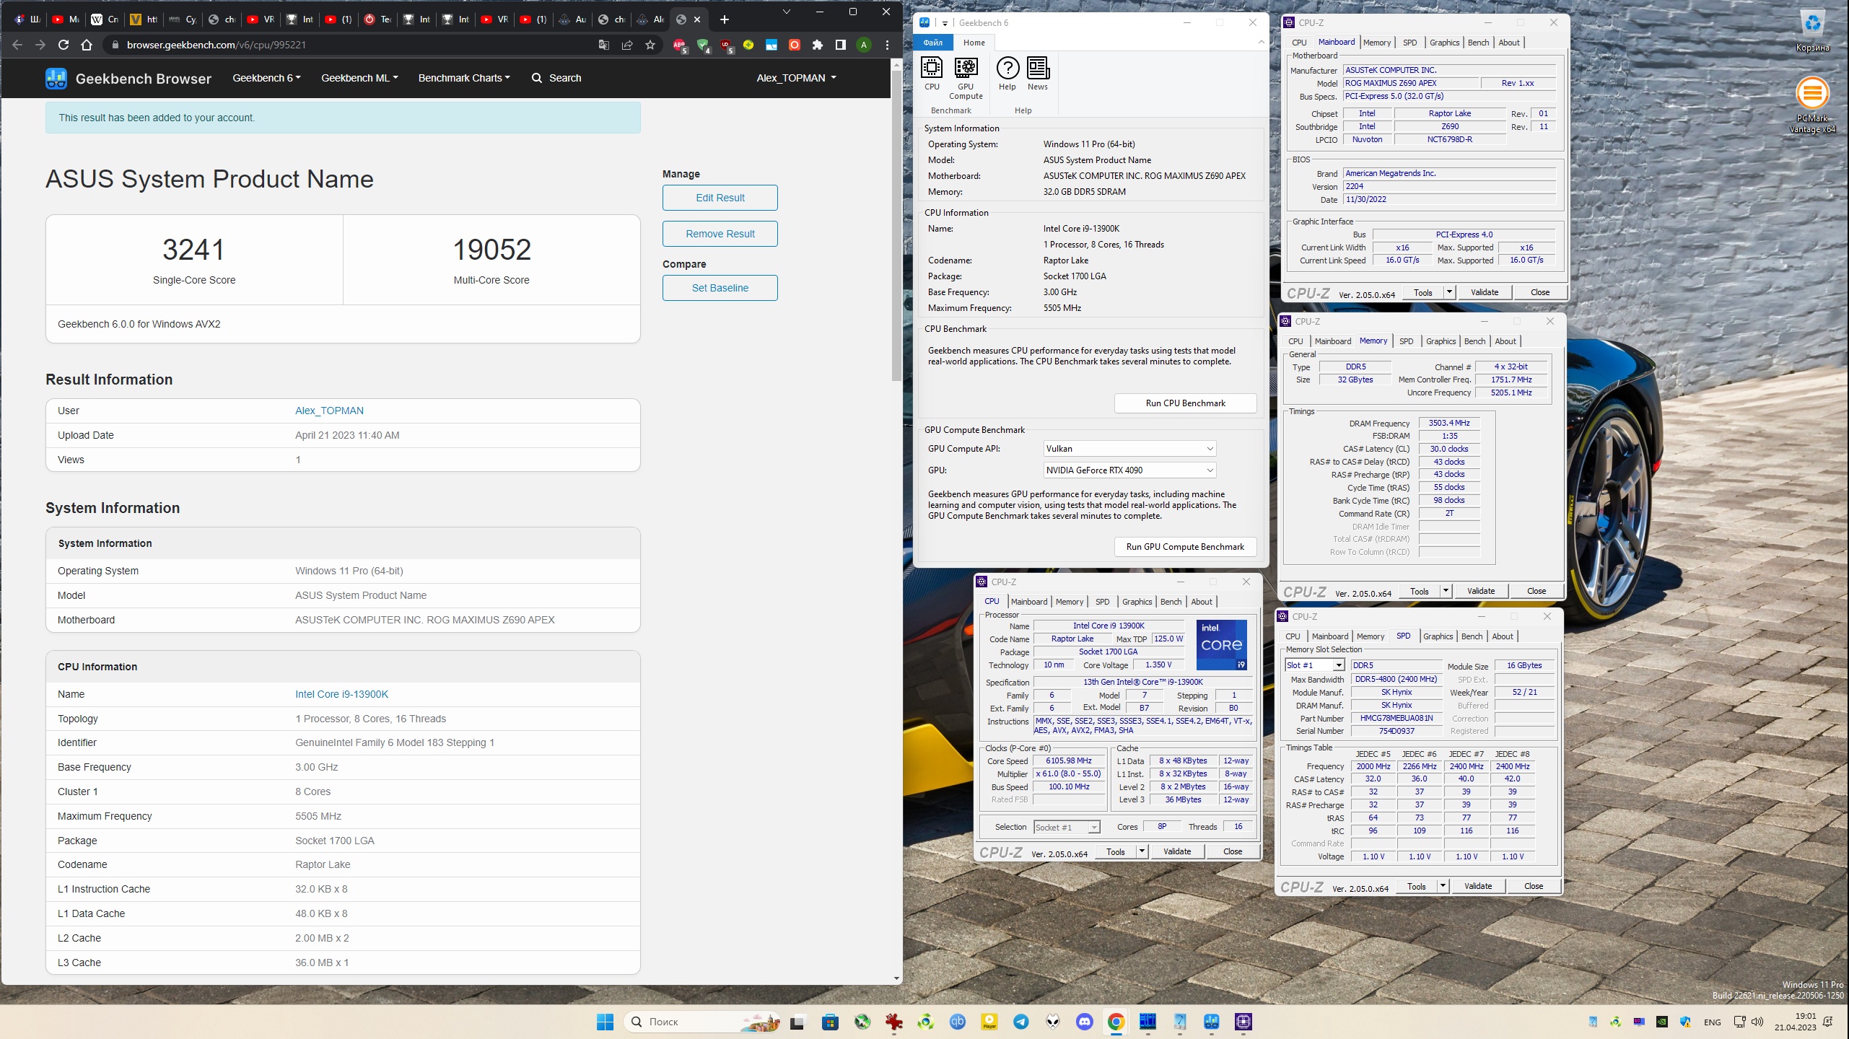Viewport: 1849px width, 1039px height.
Task: Click the ENG language indicator in tray
Action: 1712,1022
